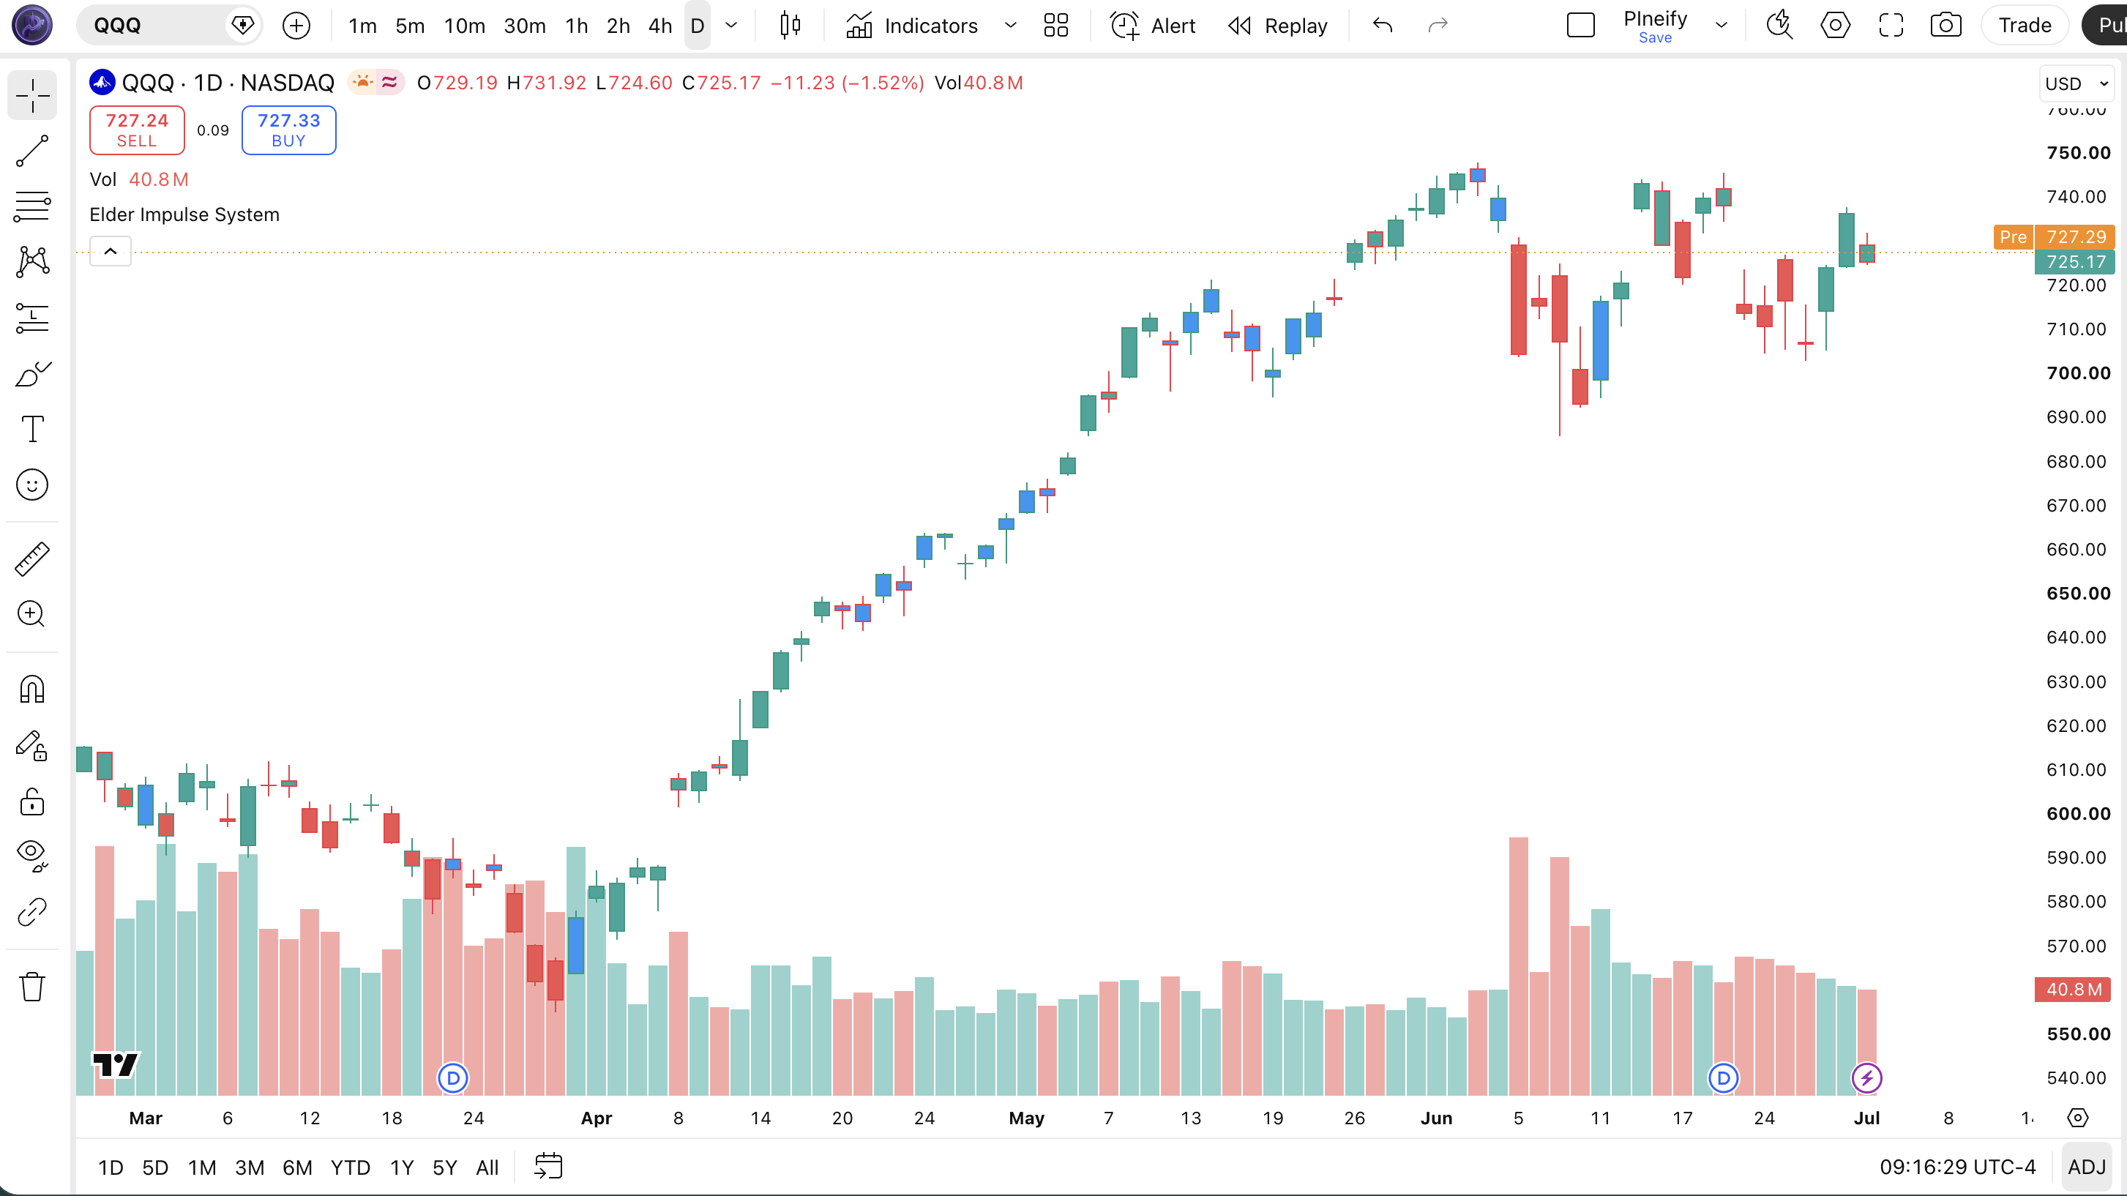Toggle hide all drawings eye icon

32,856
